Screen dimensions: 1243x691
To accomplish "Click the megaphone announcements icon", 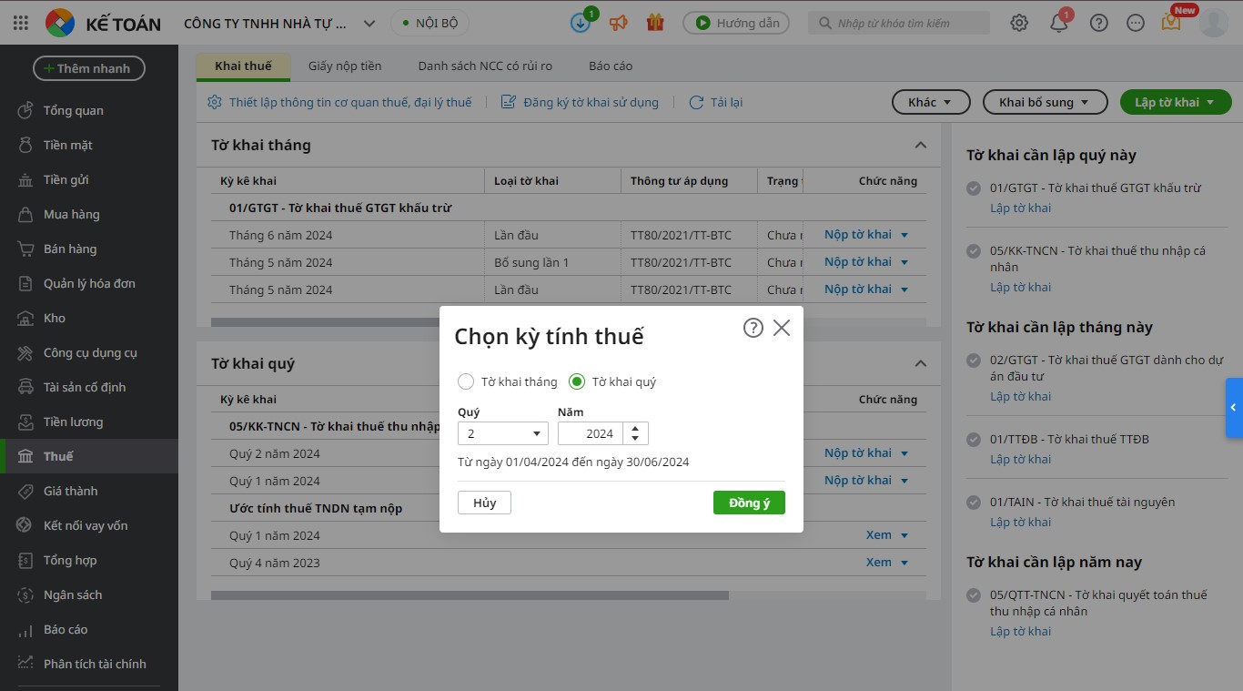I will click(619, 23).
